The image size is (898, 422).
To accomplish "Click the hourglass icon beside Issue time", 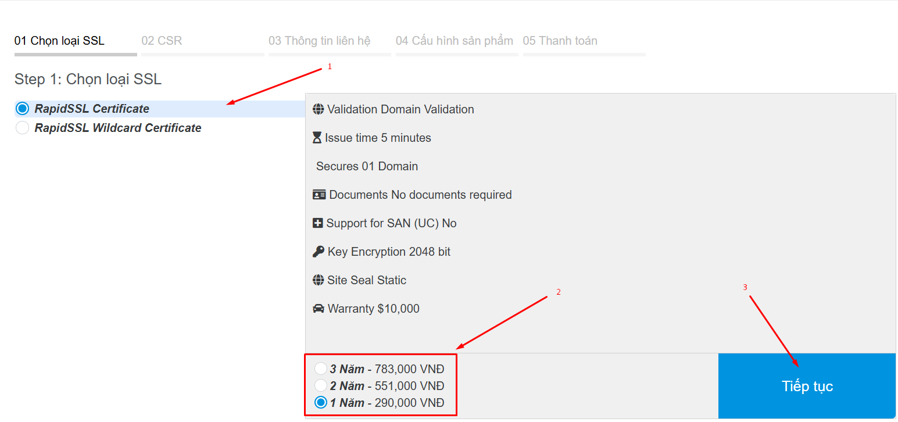I will tap(317, 138).
